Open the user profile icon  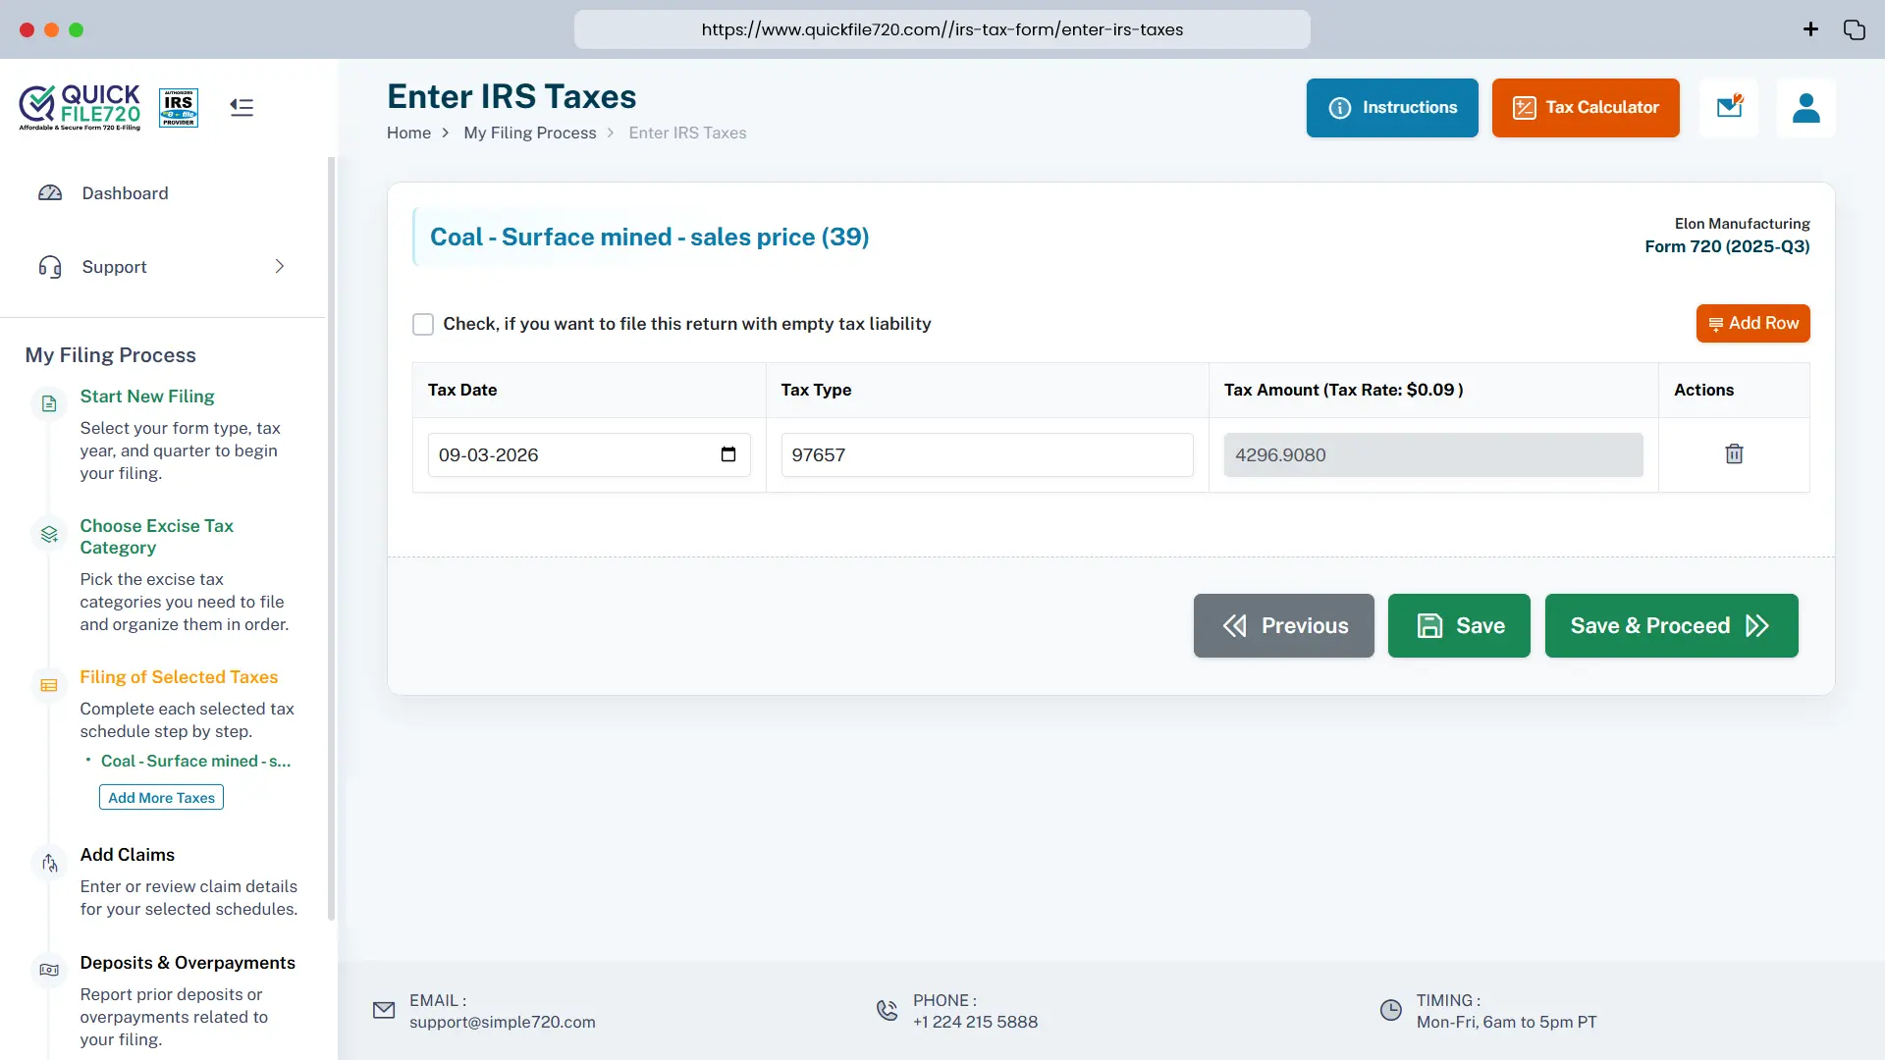(x=1807, y=108)
